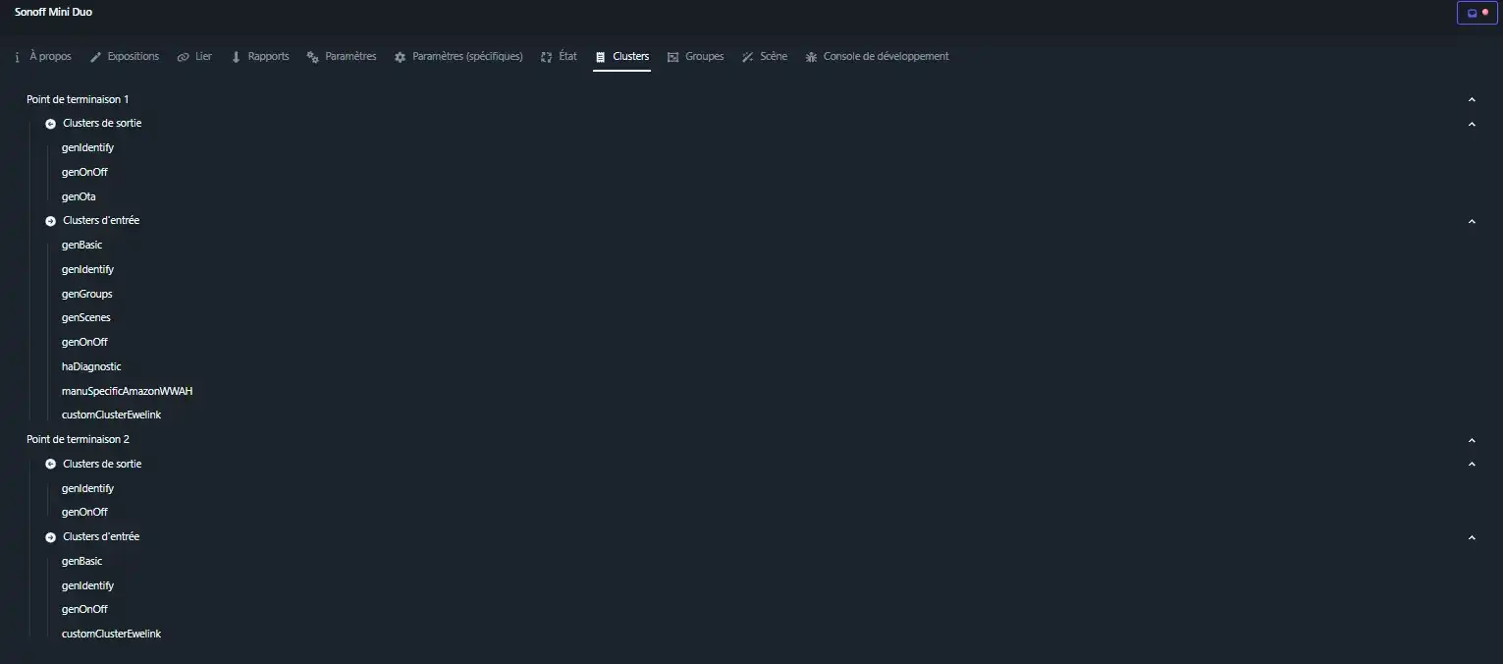Click the pencil icon for Expositions
The image size is (1503, 664).
(x=95, y=57)
